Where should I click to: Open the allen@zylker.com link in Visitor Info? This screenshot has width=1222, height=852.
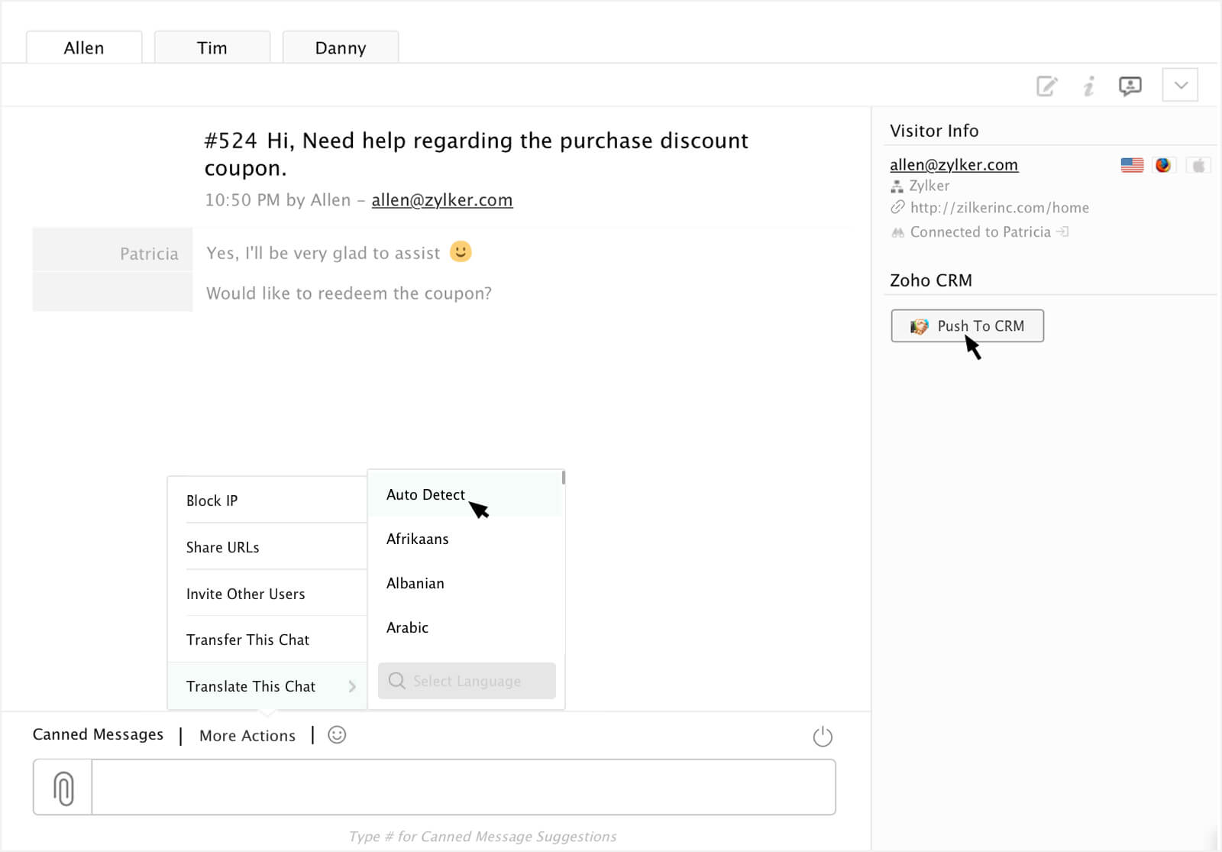coord(953,165)
